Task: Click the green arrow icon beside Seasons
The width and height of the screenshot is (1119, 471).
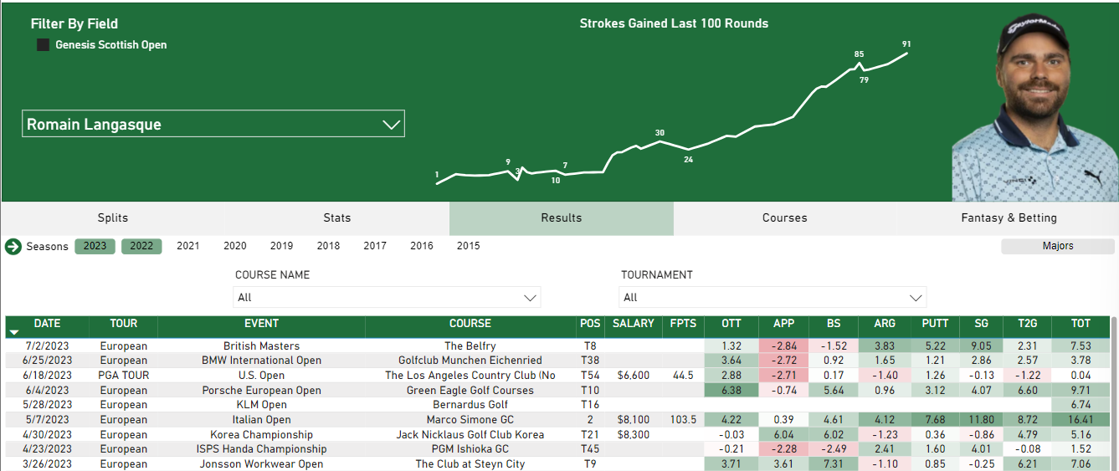Action: tap(13, 247)
